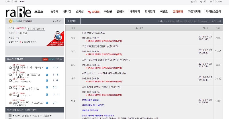Click the soccer ball icon for the 1 : 4 match
This screenshot has width=229, height=119.
coord(10,75)
